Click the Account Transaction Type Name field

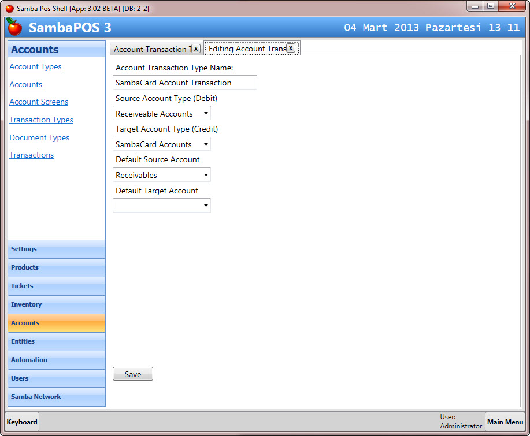click(x=185, y=83)
